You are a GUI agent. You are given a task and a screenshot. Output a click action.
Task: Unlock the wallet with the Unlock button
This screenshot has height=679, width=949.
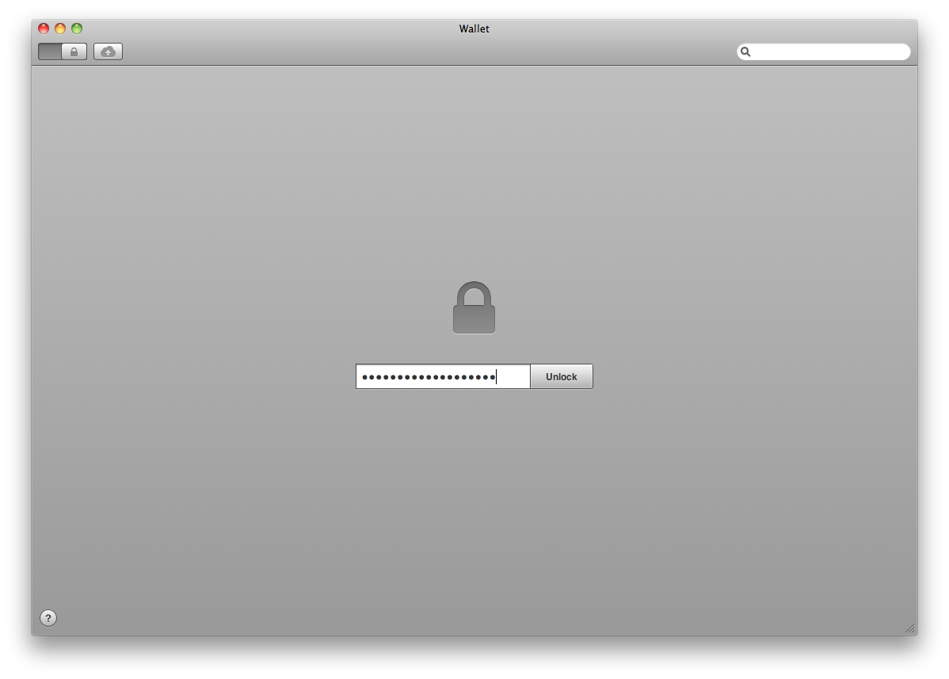562,376
